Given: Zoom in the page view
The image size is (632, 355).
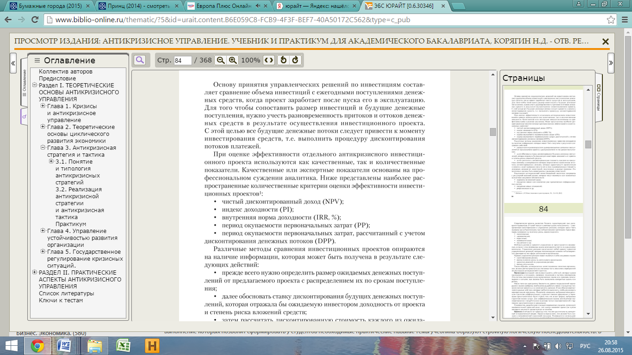Looking at the screenshot, I should click(233, 60).
